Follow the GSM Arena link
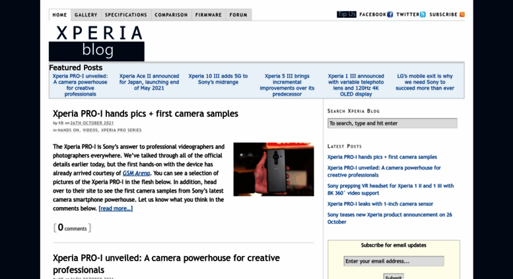 pos(137,173)
